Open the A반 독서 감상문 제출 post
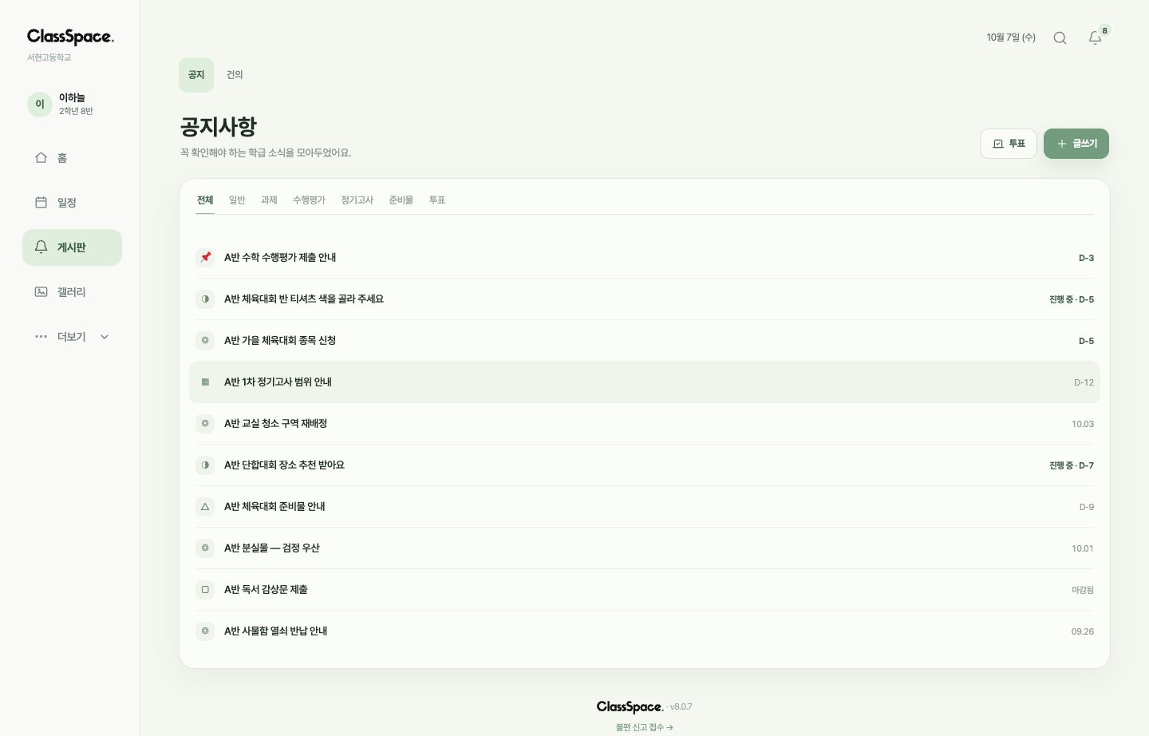1149x736 pixels. click(645, 589)
